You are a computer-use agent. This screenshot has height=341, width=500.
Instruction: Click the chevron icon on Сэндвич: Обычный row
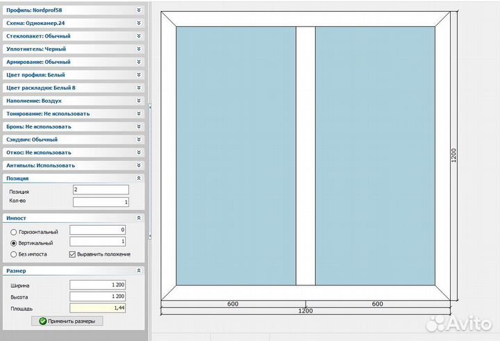139,140
